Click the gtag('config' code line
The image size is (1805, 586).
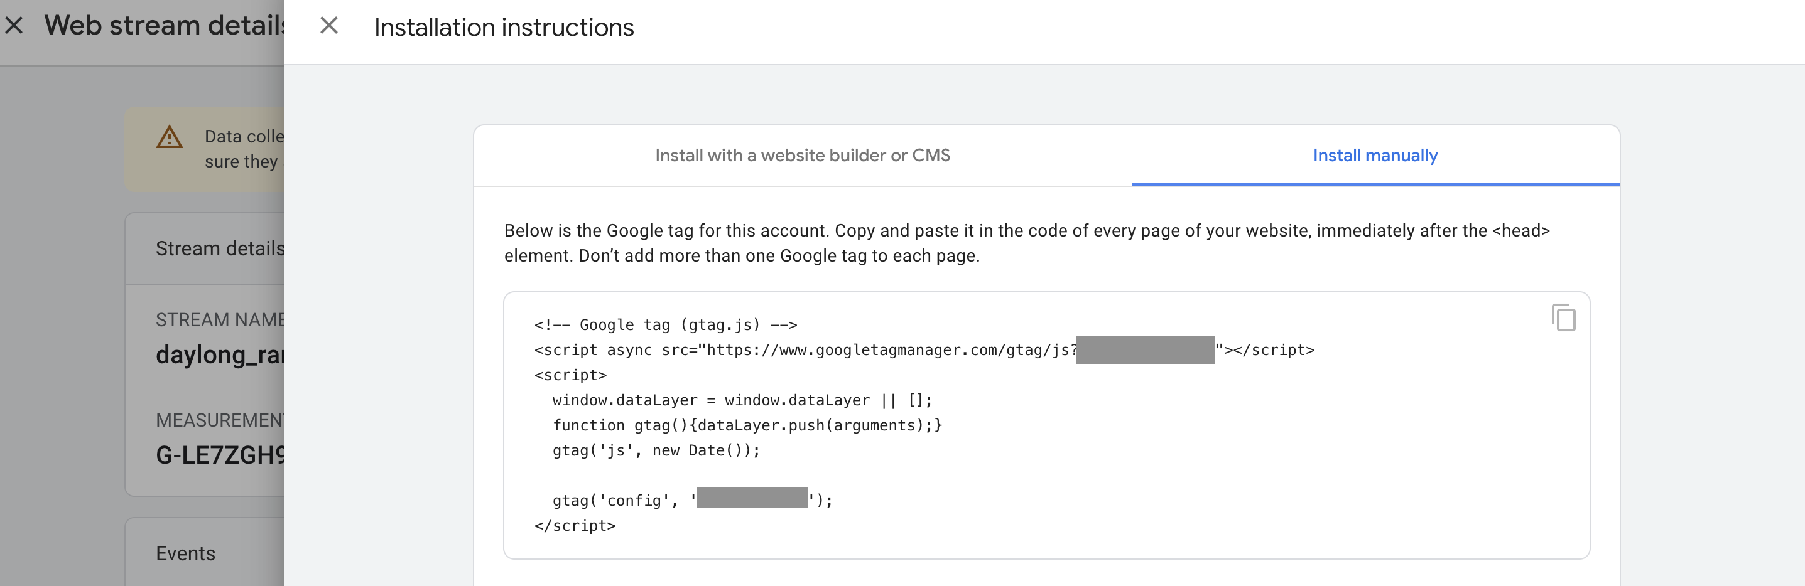tap(692, 500)
